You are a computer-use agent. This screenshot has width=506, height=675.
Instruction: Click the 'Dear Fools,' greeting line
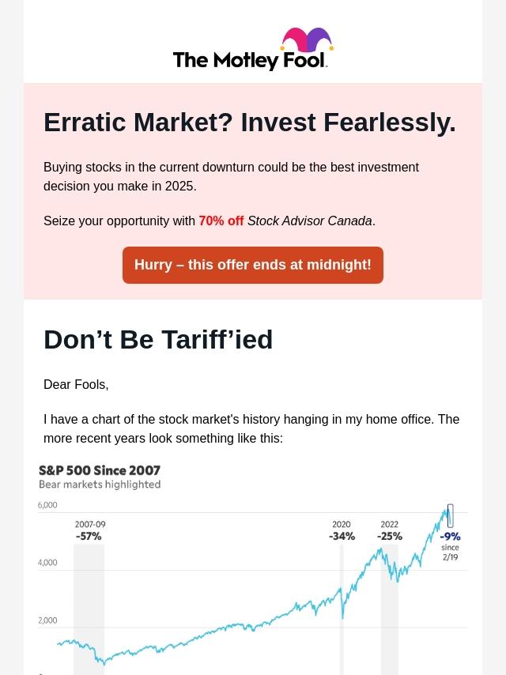click(x=76, y=385)
